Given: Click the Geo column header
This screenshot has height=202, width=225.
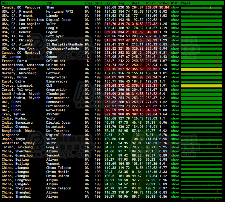Looking at the screenshot, I should click(x=5, y=3).
